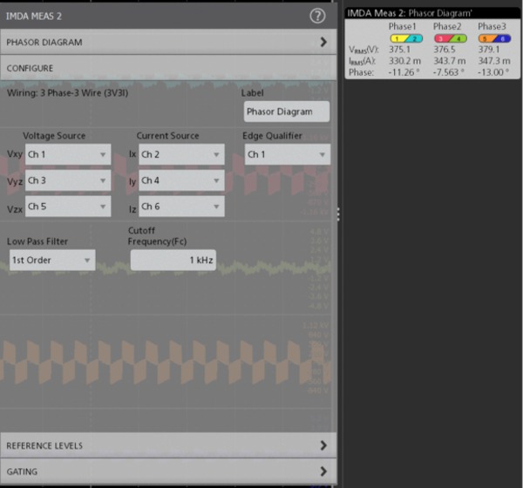Expand the Gating section
The image size is (523, 488).
click(168, 471)
